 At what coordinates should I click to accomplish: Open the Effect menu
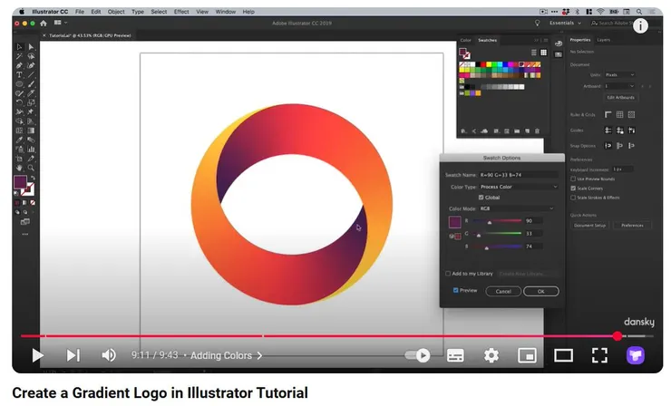181,12
